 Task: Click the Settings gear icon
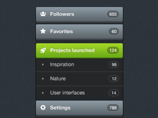pos(43,107)
